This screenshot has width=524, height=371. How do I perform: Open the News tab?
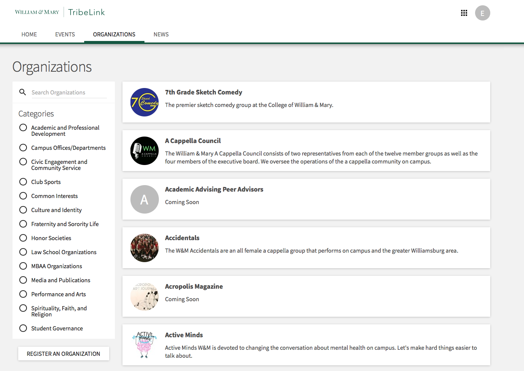[x=161, y=35]
